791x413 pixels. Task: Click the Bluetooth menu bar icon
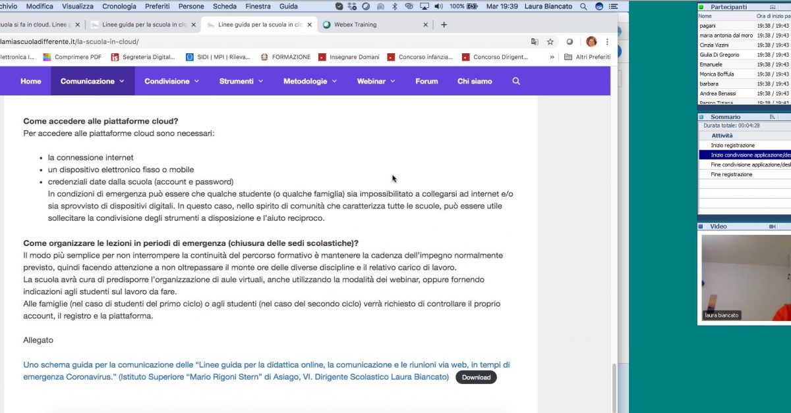[x=395, y=6]
